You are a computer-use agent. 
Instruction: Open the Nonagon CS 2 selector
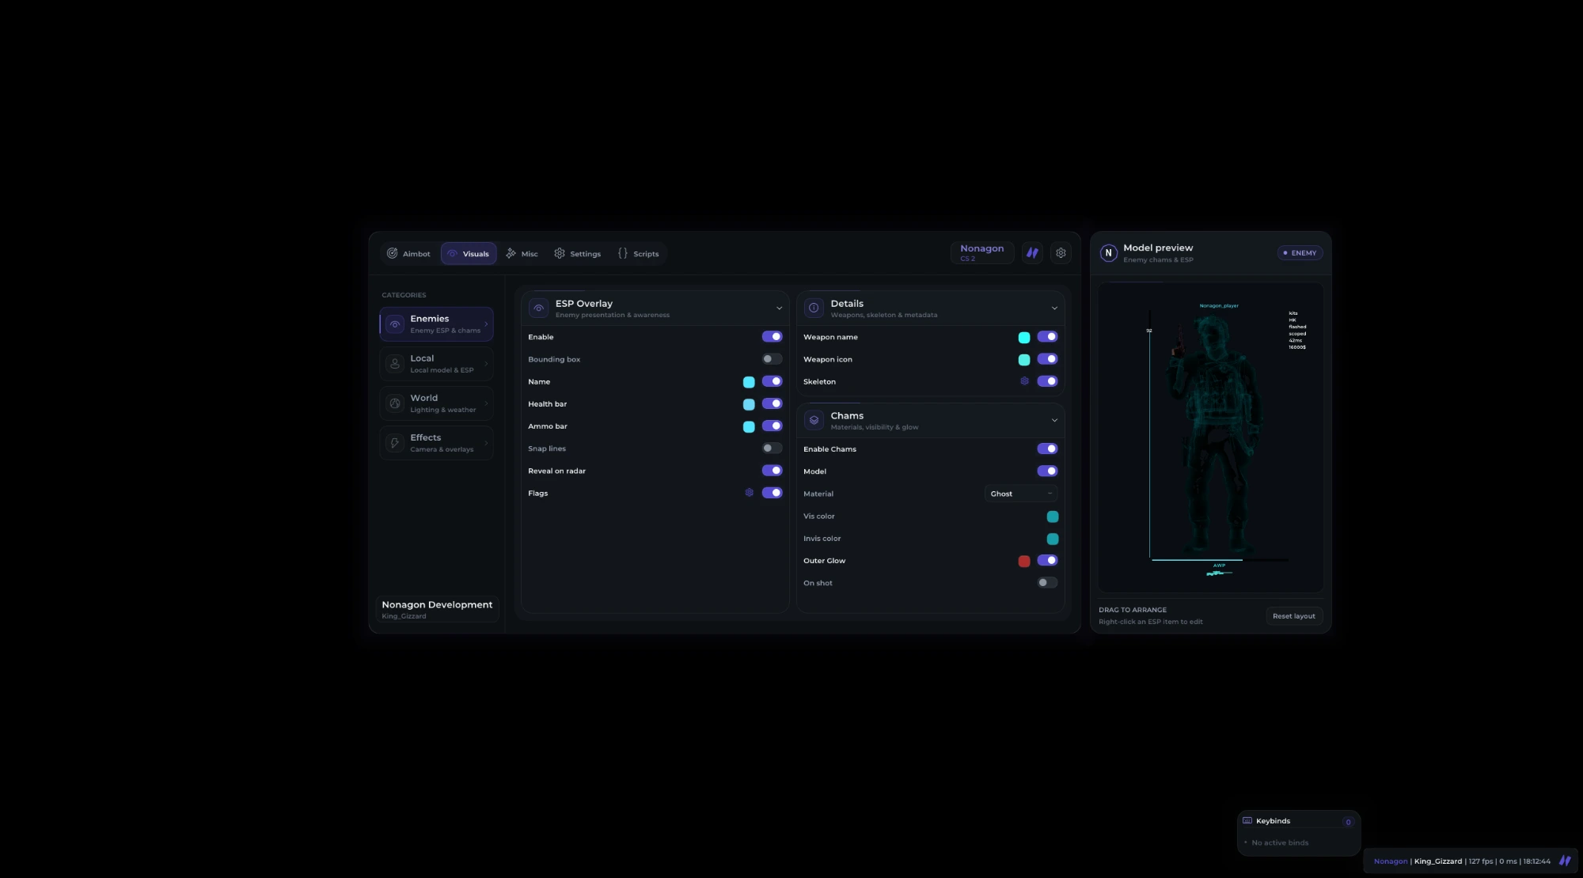(x=982, y=253)
